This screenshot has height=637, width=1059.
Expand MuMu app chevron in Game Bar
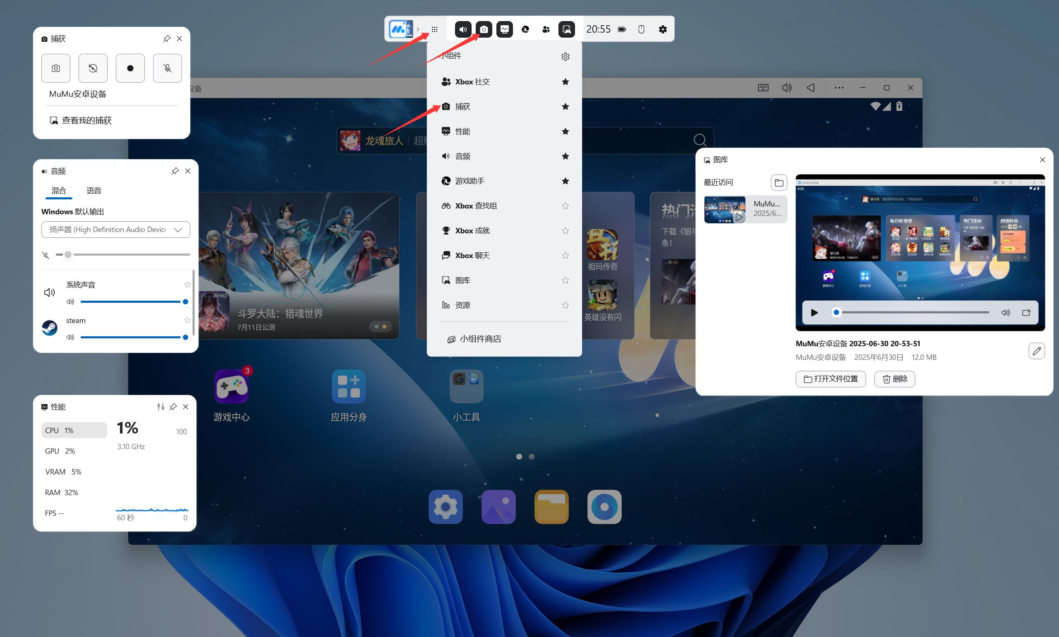coord(418,29)
